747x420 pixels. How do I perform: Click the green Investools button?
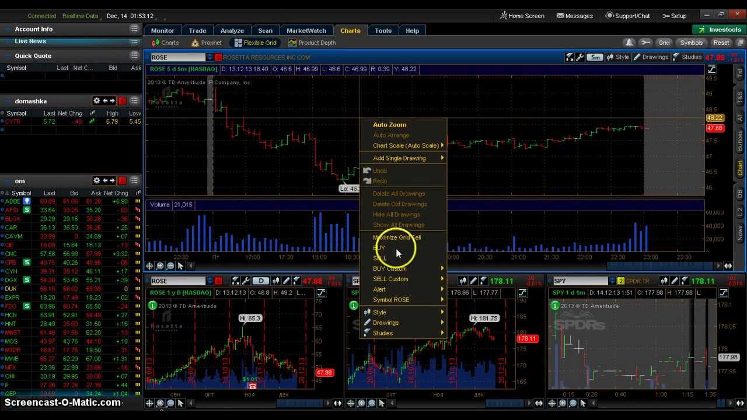(720, 30)
